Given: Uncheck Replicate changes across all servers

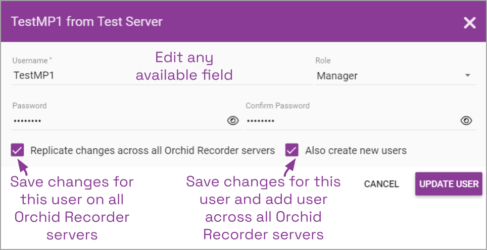Looking at the screenshot, I should click(17, 150).
